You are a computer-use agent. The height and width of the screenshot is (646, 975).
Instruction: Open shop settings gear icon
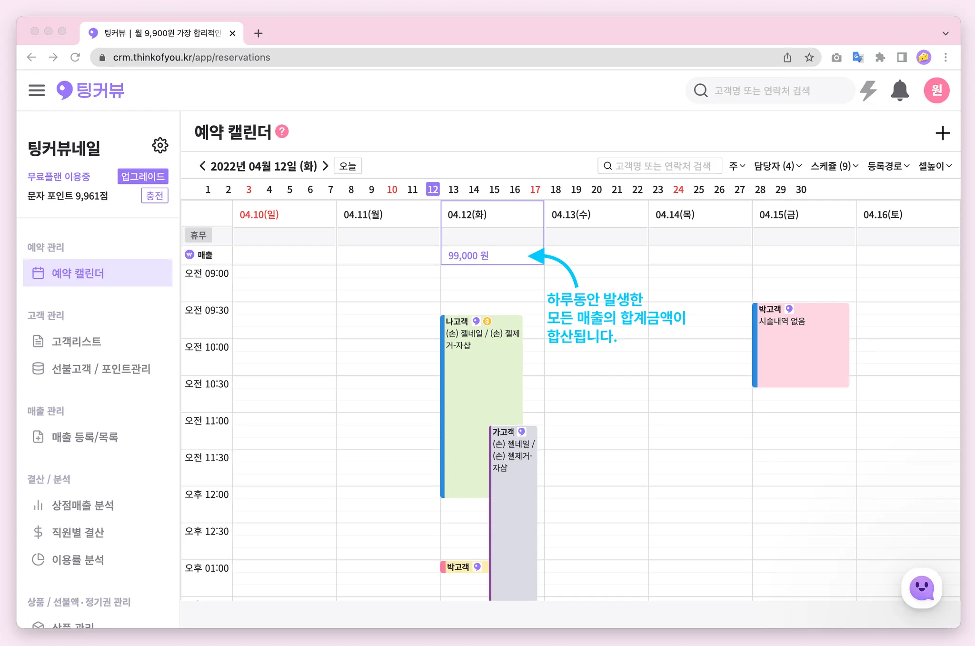(160, 145)
